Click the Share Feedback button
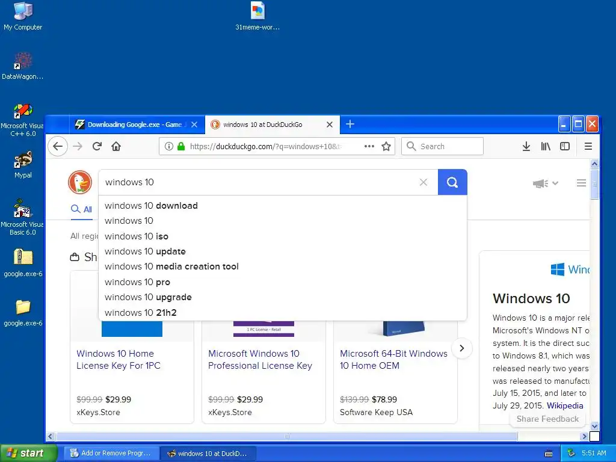This screenshot has width=616, height=462. coord(547,419)
